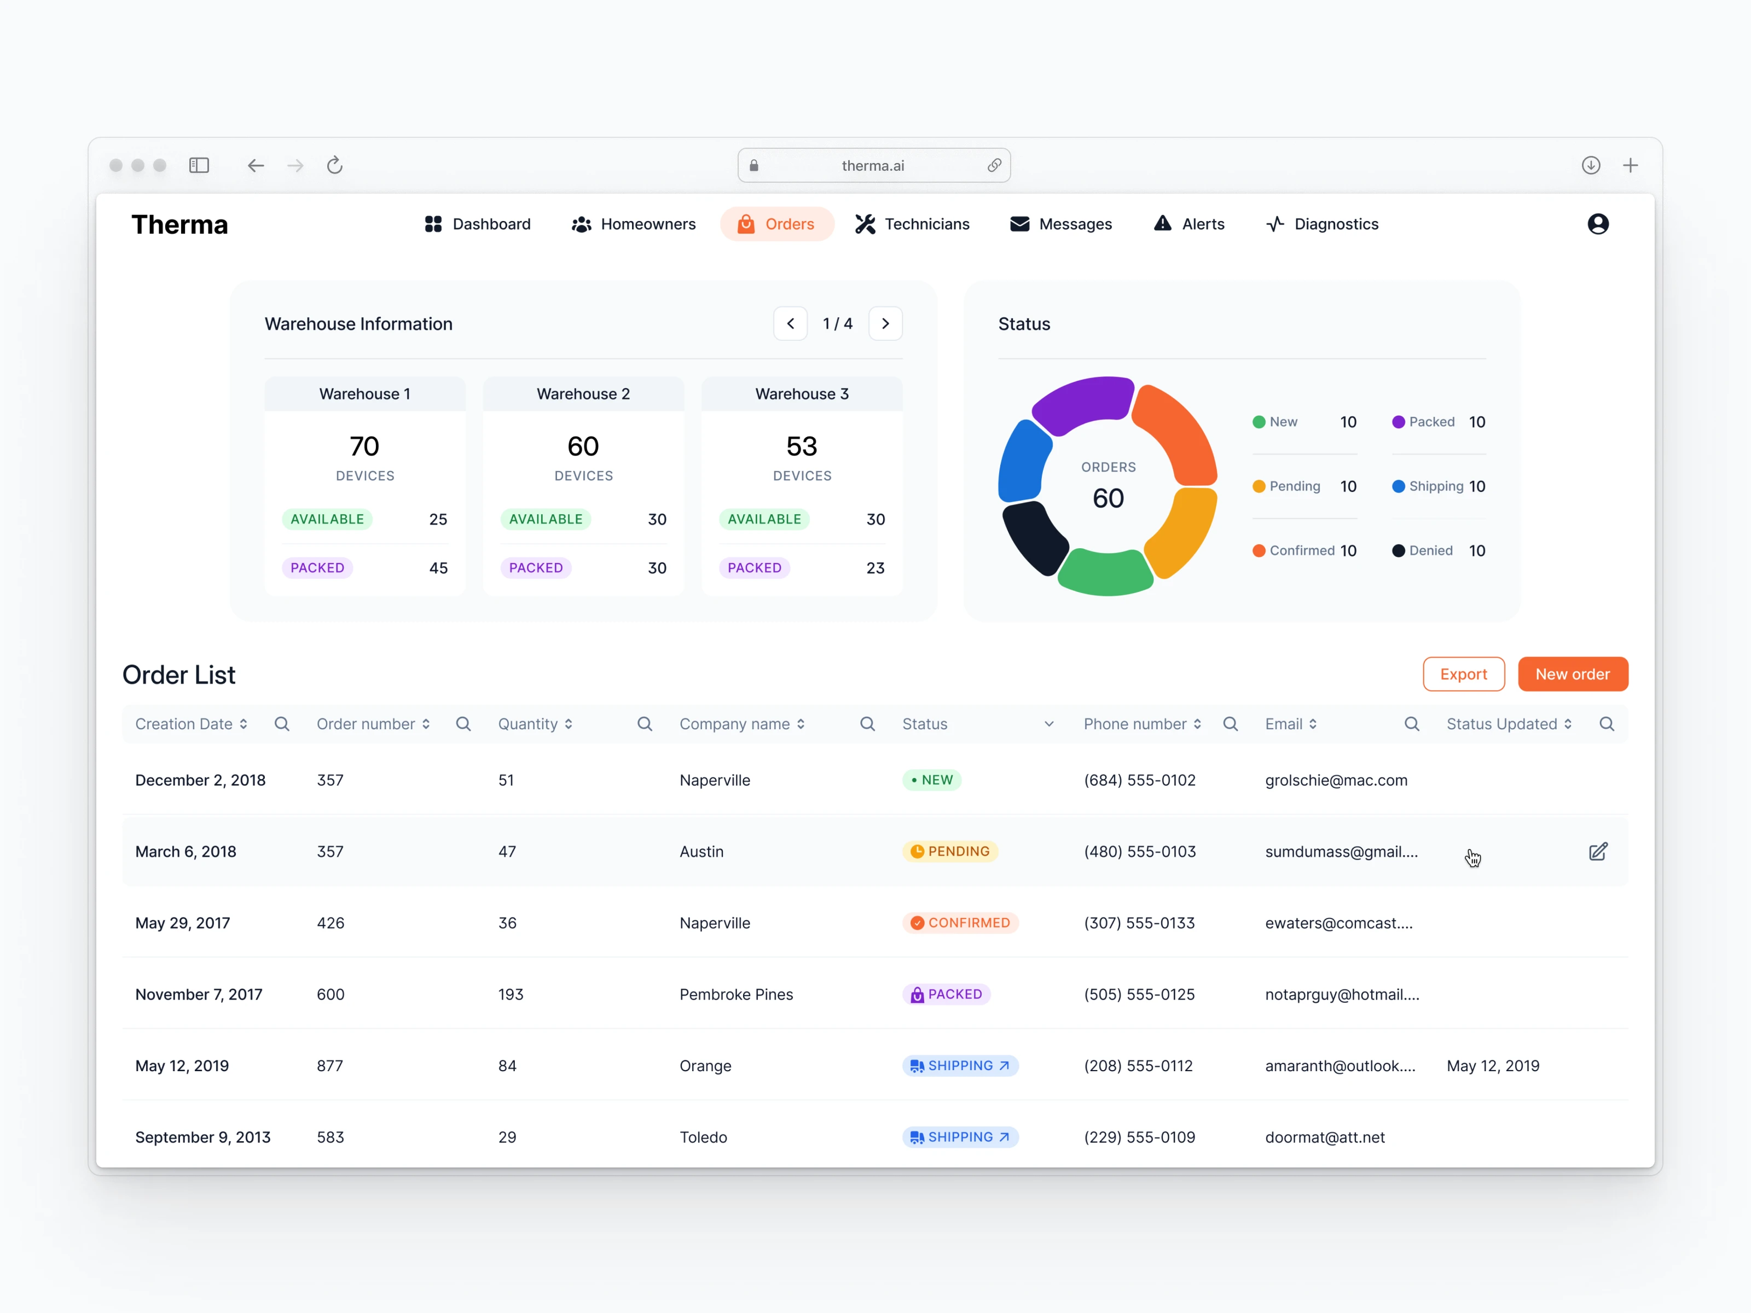Click the Export button
This screenshot has width=1751, height=1313.
click(1463, 675)
